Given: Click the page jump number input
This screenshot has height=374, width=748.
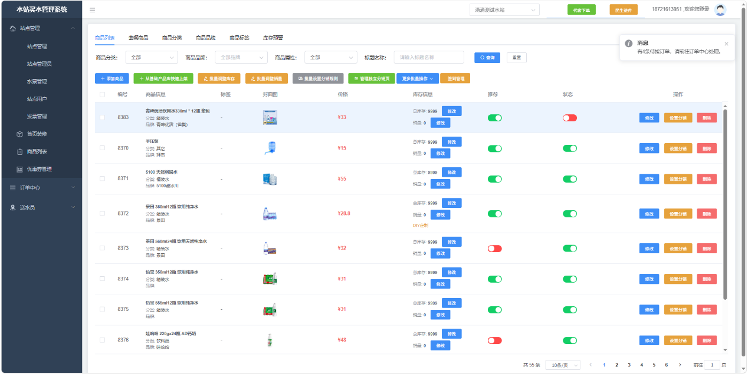Looking at the screenshot, I should pos(712,365).
